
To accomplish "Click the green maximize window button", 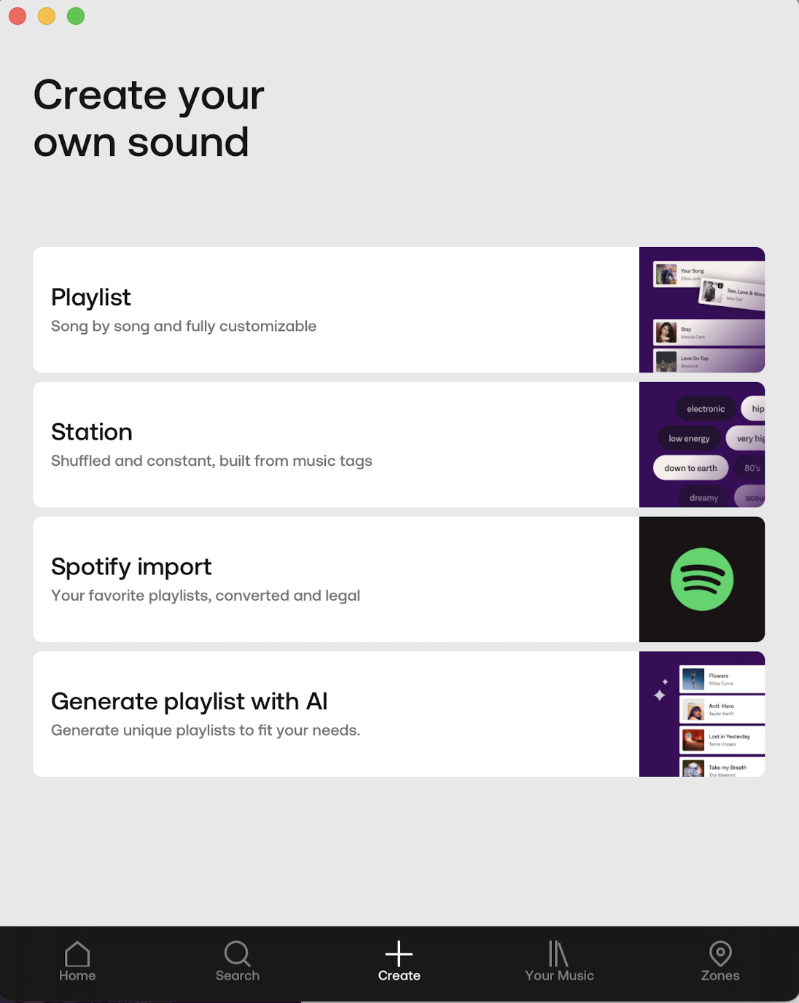I will point(76,16).
